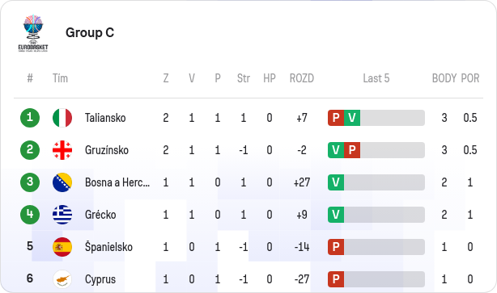Click the Georgia flag icon

click(x=62, y=150)
